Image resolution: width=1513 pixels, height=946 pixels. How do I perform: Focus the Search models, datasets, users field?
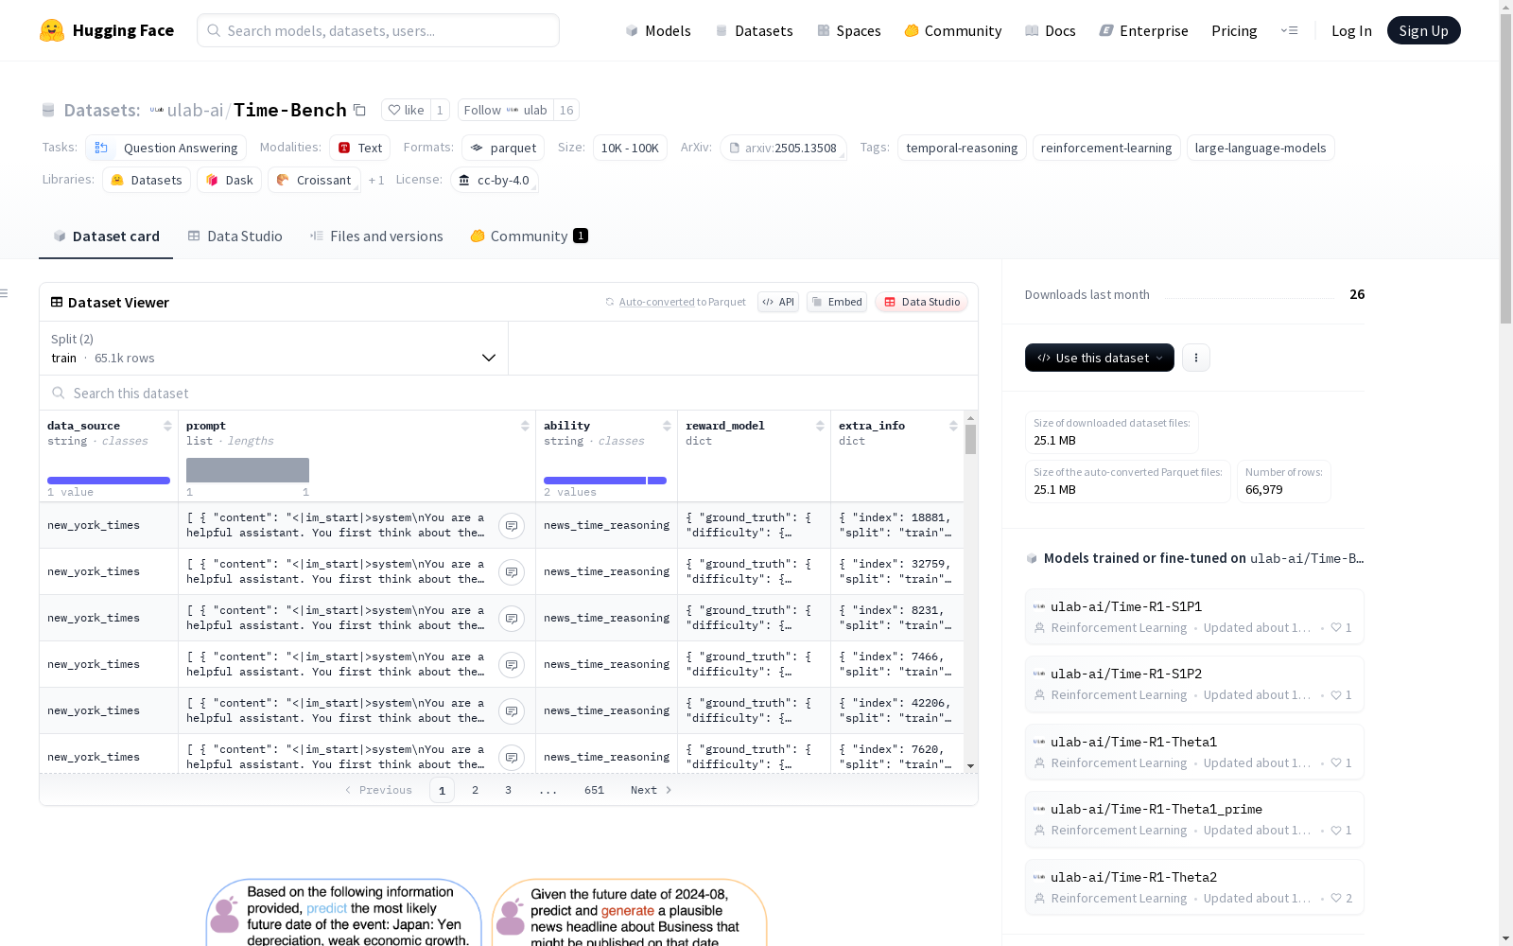[x=378, y=30]
